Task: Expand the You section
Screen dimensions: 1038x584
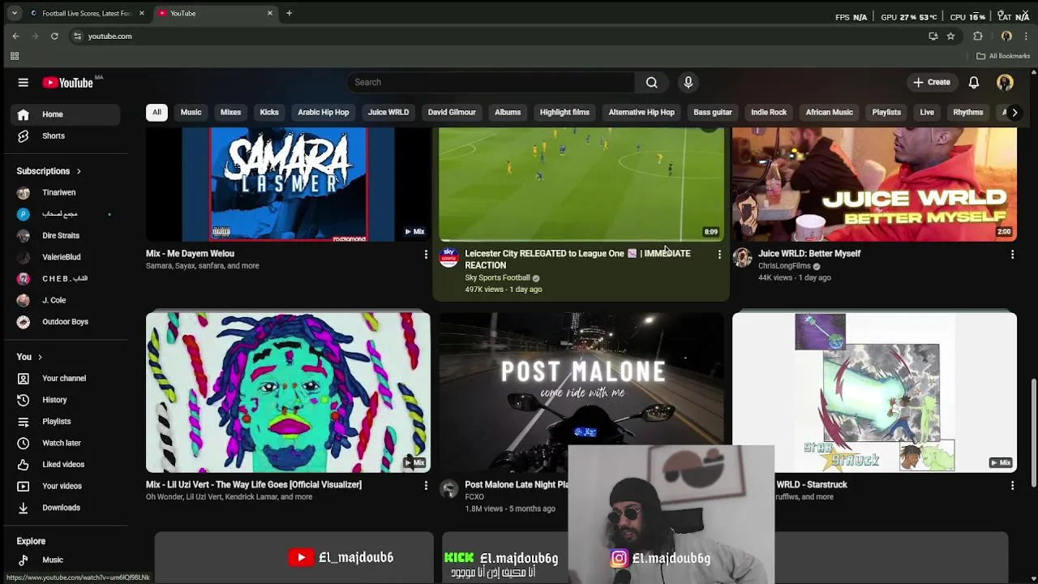Action: (29, 357)
